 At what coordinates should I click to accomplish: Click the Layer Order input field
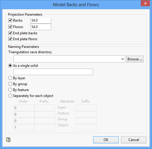pos(24,108)
